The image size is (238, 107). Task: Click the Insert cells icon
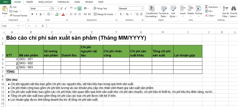coord(183,9)
